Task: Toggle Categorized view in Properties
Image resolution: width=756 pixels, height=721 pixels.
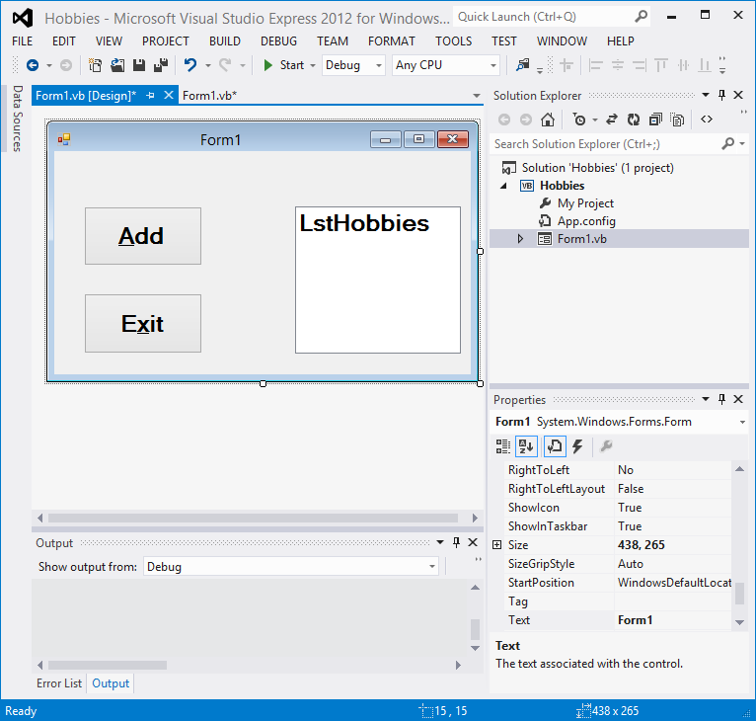Action: [503, 446]
